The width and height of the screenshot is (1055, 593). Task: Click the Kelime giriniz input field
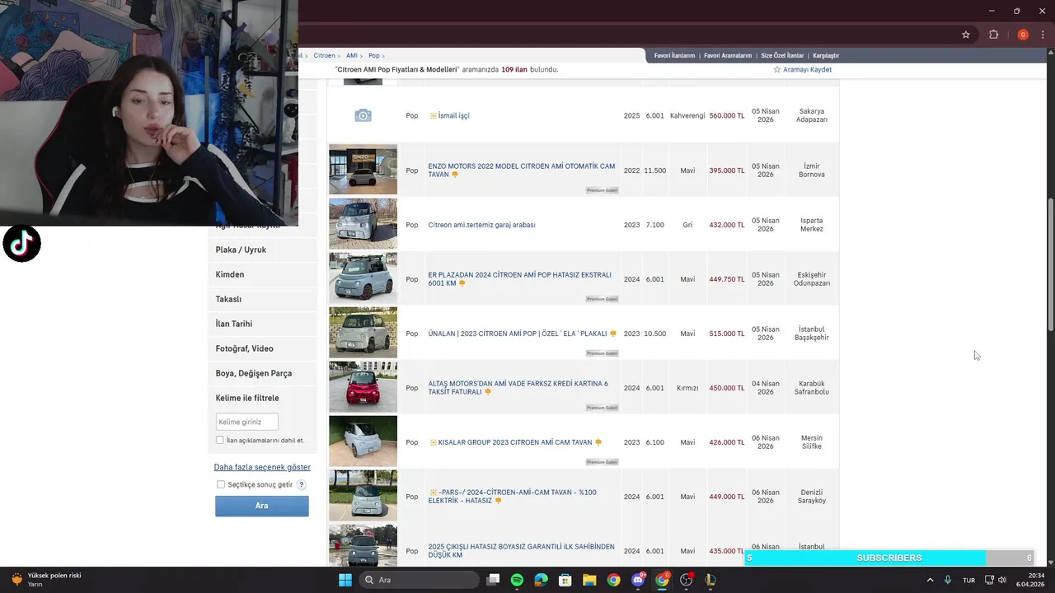click(x=246, y=422)
